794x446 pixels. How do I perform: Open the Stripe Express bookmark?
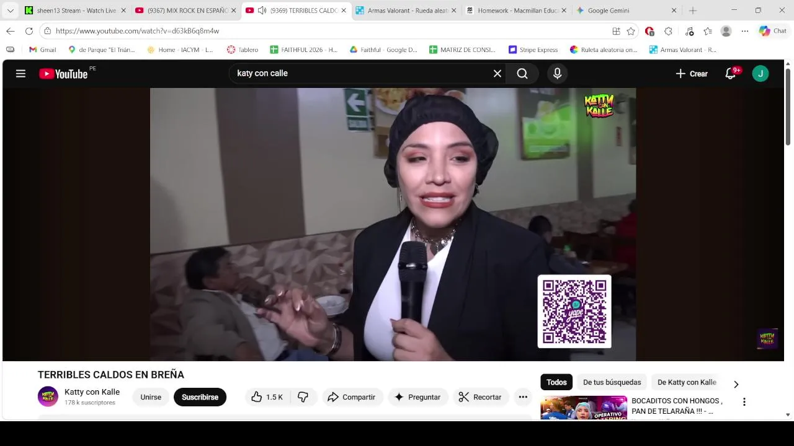pyautogui.click(x=532, y=50)
